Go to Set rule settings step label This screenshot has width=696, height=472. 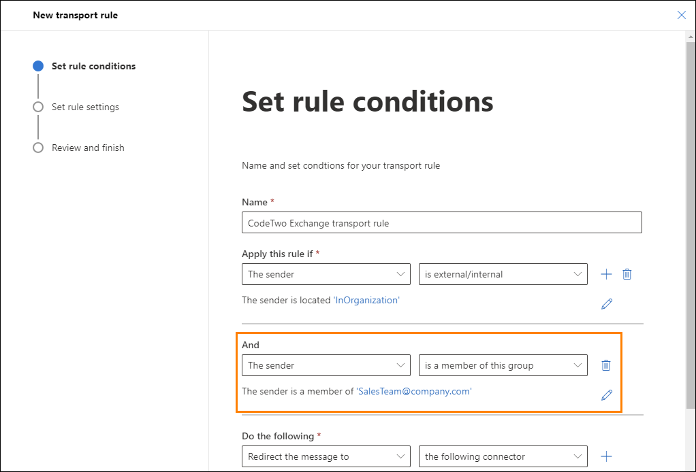[x=85, y=107]
